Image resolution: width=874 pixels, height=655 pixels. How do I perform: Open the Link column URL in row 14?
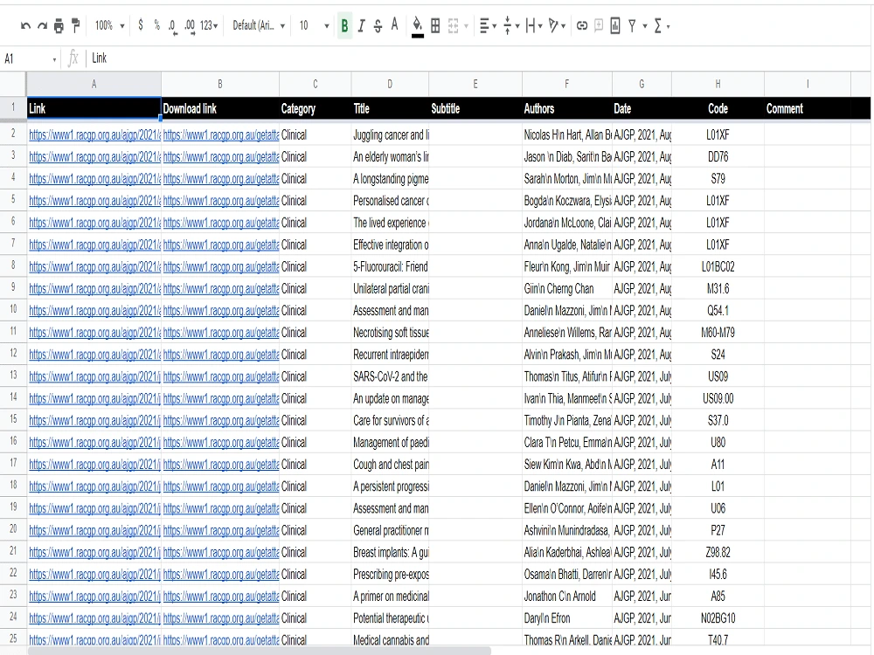click(94, 399)
